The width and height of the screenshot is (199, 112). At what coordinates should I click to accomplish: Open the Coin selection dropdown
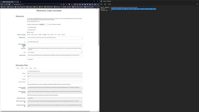55,52
